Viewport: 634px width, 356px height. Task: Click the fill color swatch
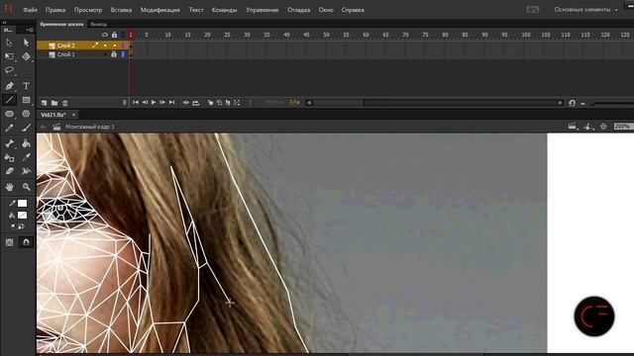pos(22,216)
